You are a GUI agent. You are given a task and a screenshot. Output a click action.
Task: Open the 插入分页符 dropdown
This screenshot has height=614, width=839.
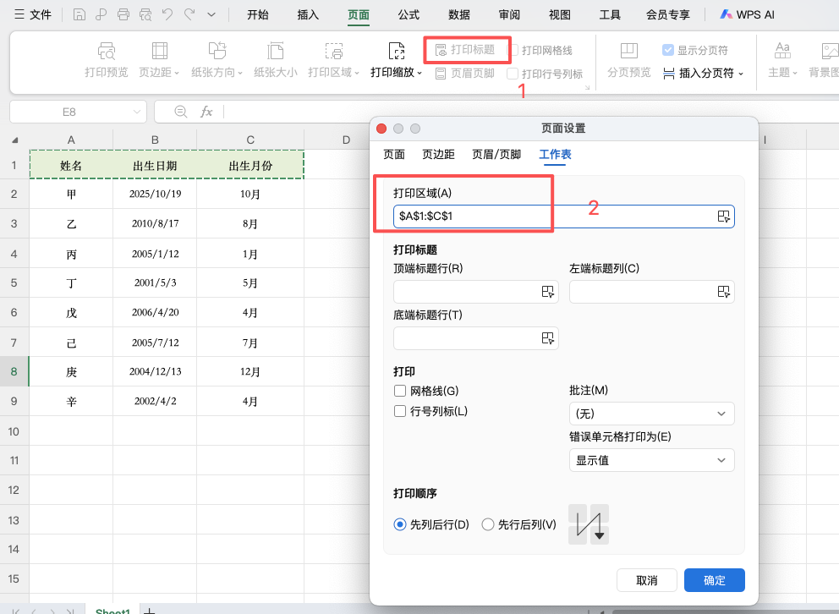click(703, 74)
